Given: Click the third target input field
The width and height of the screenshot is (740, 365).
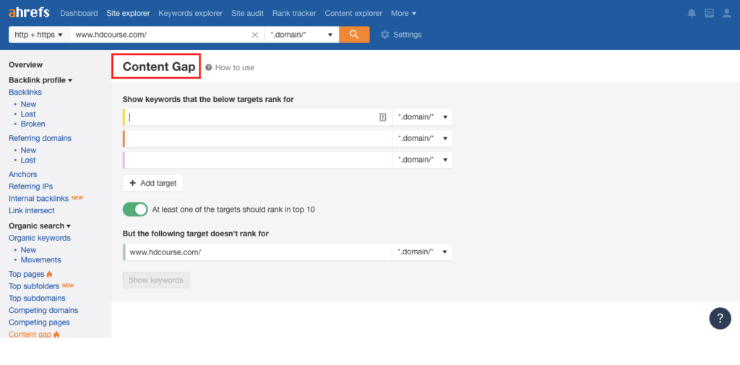Looking at the screenshot, I should (x=259, y=160).
